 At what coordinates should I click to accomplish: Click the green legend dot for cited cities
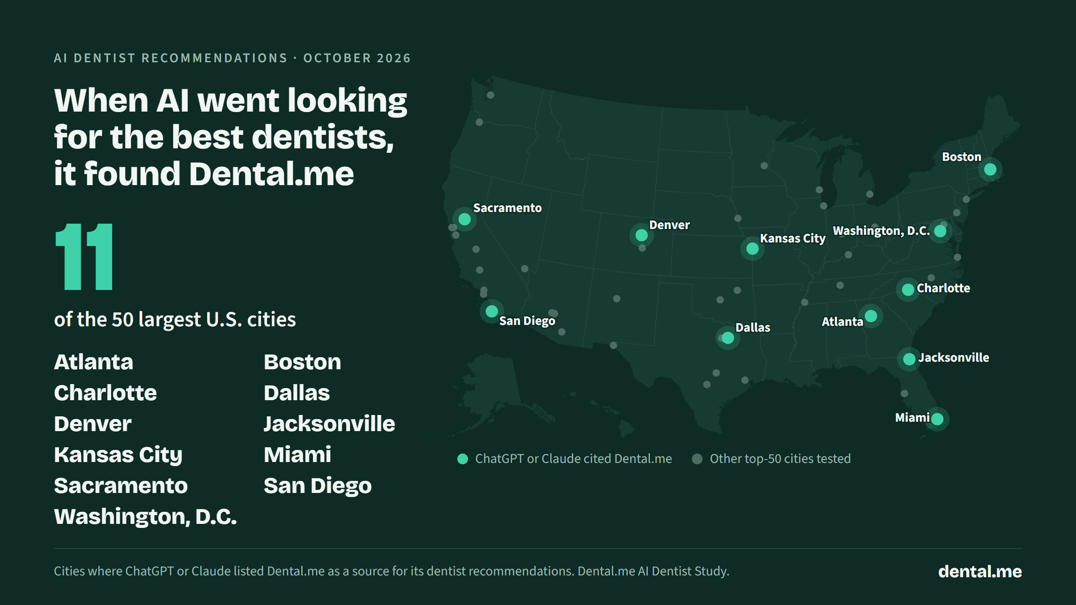click(463, 459)
